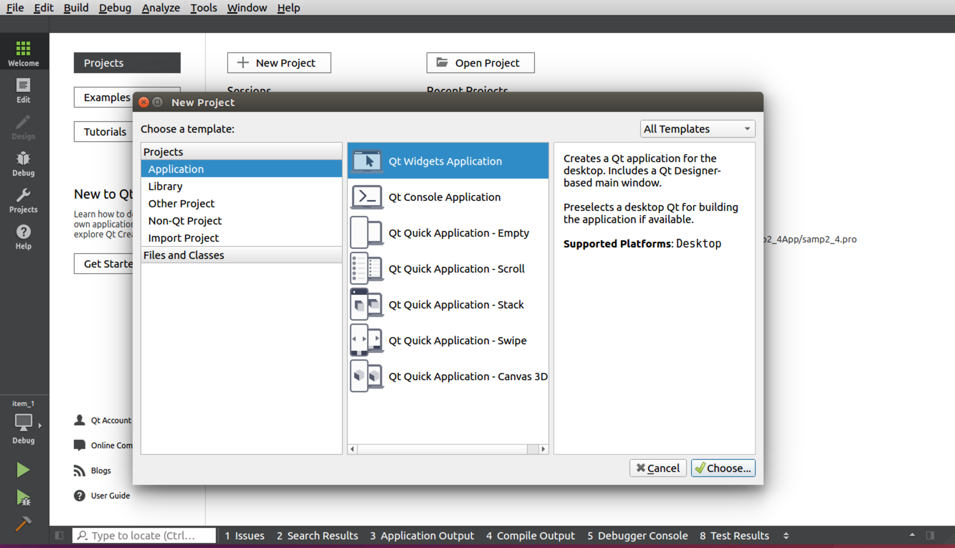
Task: Open Issues output pane
Action: pos(244,535)
